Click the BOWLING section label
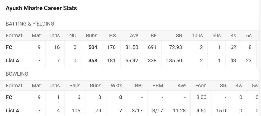261x116 pixels. tap(17, 74)
